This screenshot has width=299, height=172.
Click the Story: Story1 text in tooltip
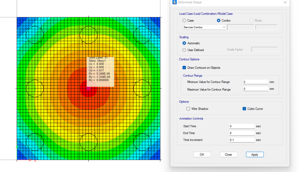[x=97, y=61]
